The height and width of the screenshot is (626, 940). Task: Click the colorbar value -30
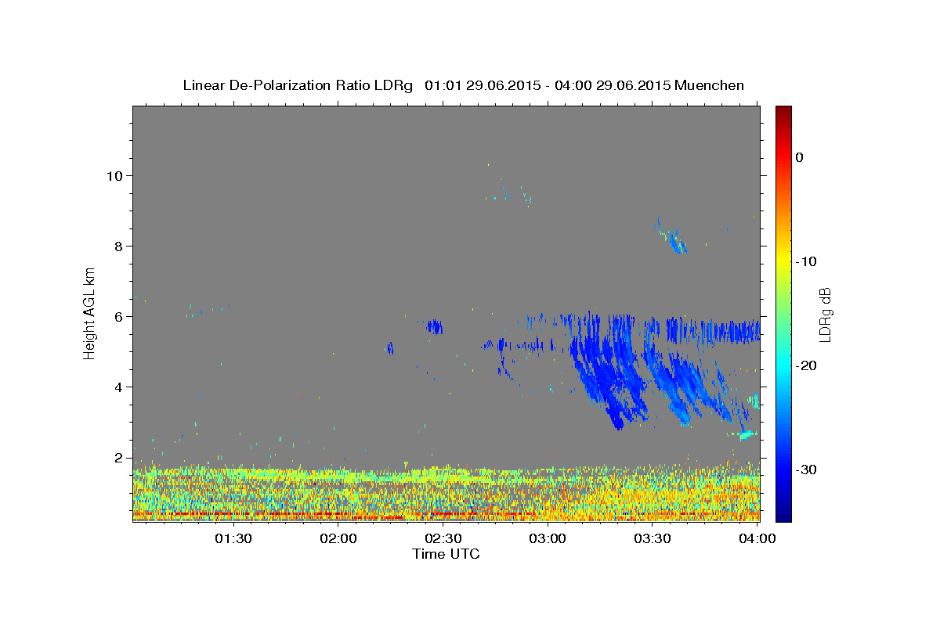coord(807,469)
